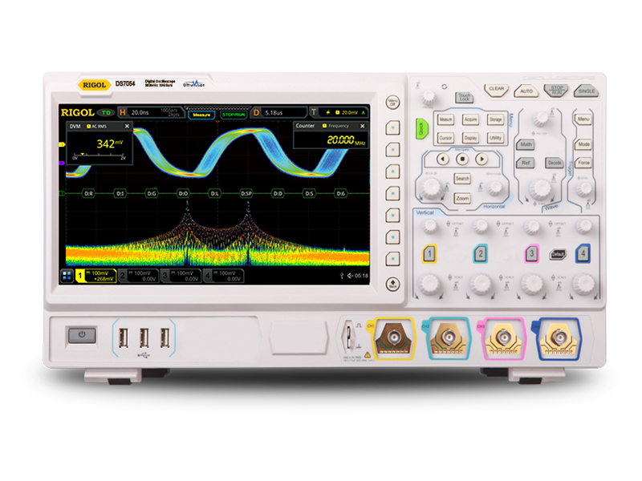Click the Navigate previous arrow button
Image resolution: width=642 pixels, height=481 pixels.
pyautogui.click(x=443, y=159)
